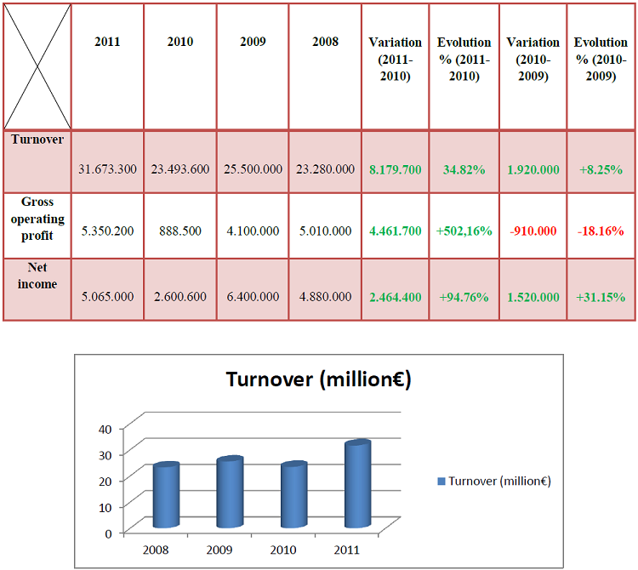Click the "Turnover" row header in table
The width and height of the screenshot is (638, 570).
pos(37,140)
